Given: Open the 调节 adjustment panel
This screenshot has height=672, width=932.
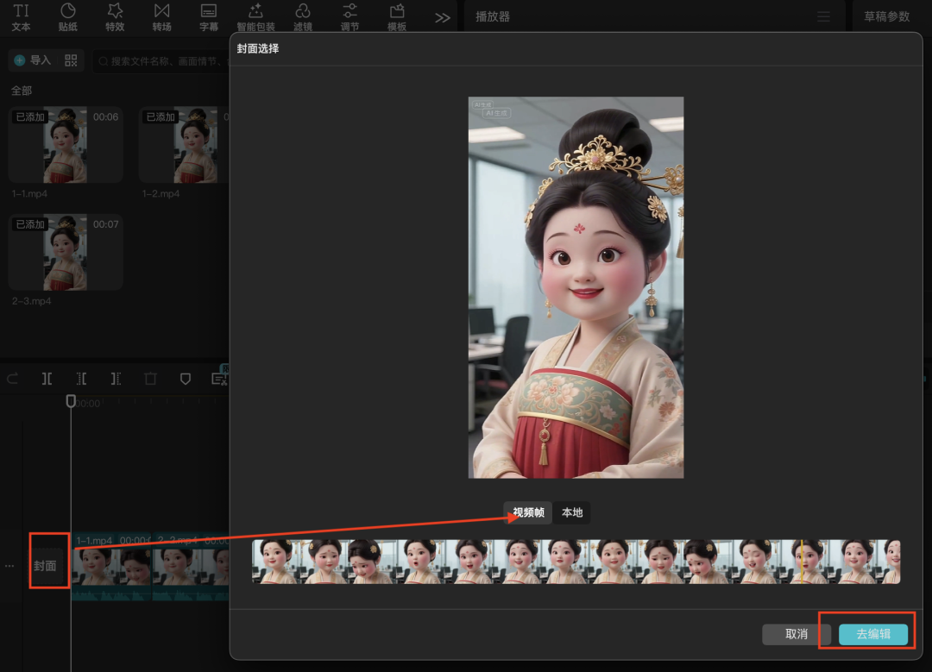Looking at the screenshot, I should pyautogui.click(x=349, y=17).
